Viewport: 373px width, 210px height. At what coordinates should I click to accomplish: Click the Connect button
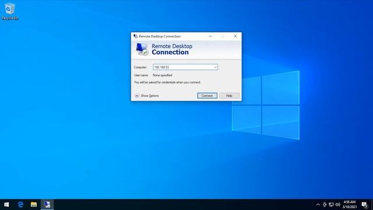point(207,96)
